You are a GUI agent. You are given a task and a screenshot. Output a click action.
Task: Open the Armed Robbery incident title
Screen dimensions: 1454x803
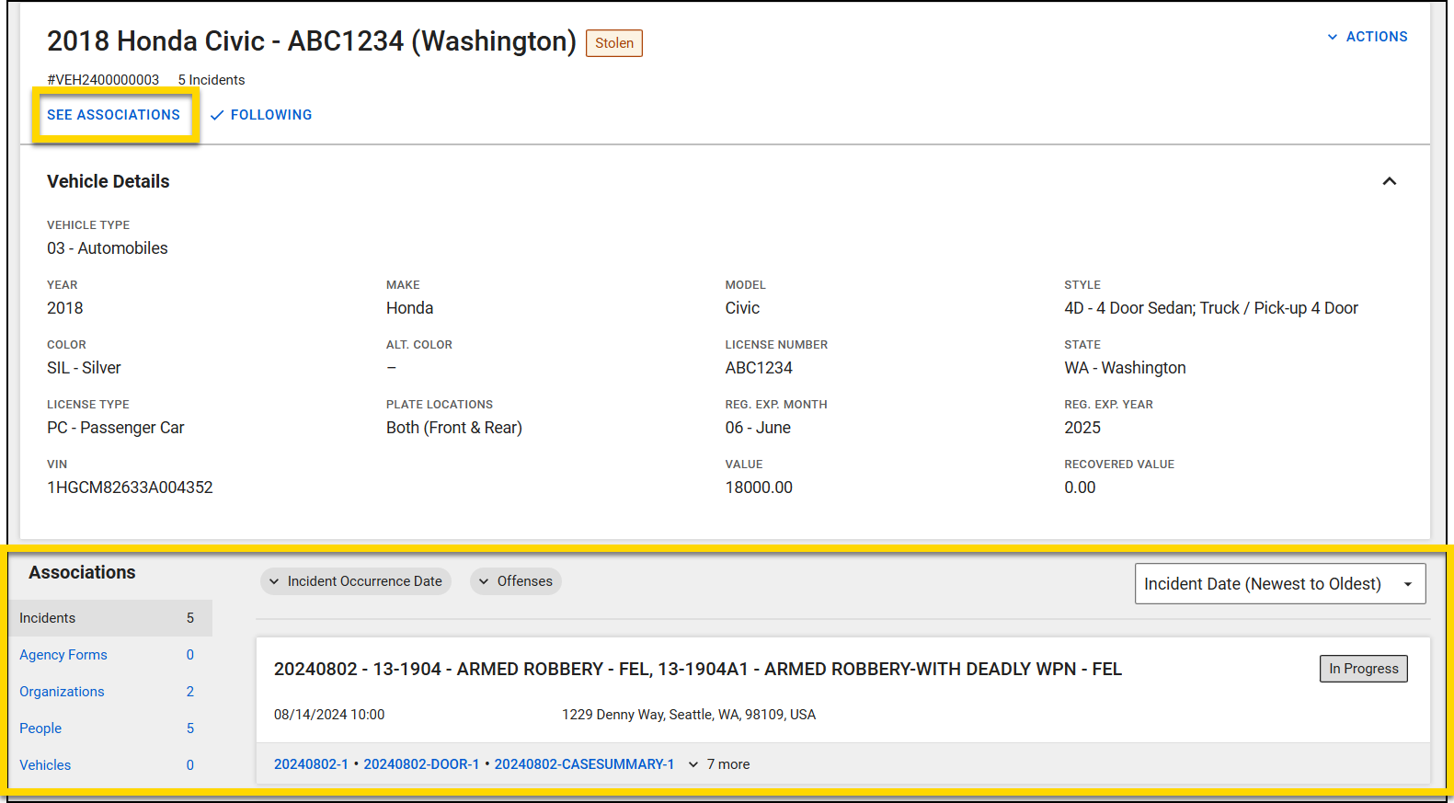click(x=697, y=669)
